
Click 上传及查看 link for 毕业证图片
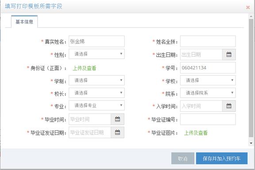pos(196,133)
